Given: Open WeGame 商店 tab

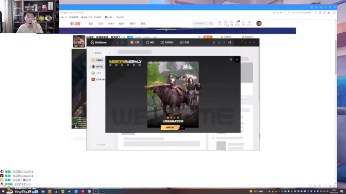Looking at the screenshot, I should pos(150,42).
